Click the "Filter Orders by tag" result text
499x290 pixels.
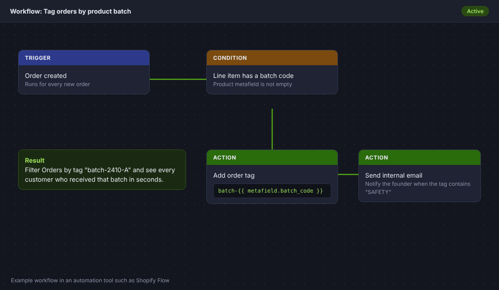click(x=100, y=175)
